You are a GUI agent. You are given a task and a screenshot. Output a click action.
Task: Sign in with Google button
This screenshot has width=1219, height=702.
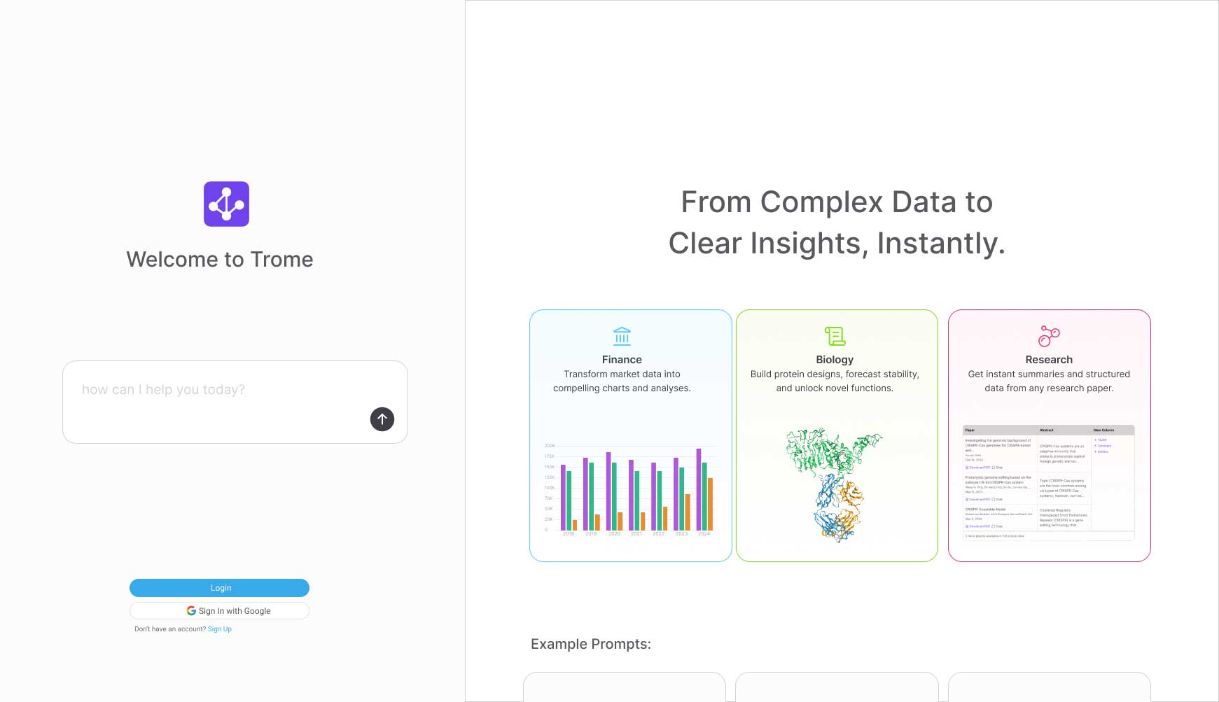(x=219, y=611)
